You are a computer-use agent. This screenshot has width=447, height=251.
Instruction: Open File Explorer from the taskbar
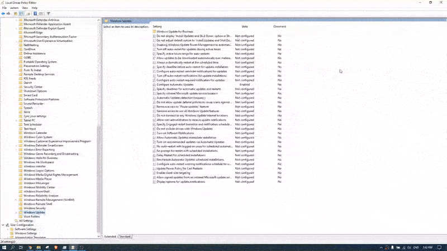(39, 248)
